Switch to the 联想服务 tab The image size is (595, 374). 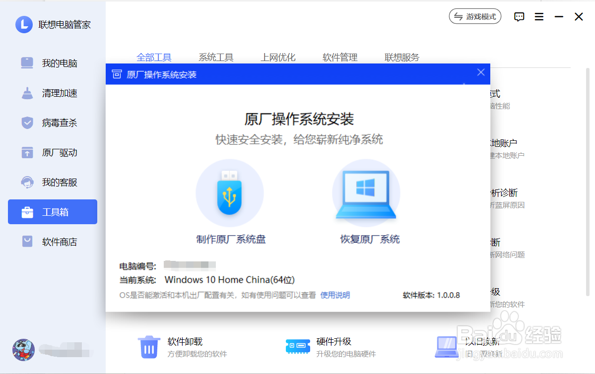(x=402, y=57)
